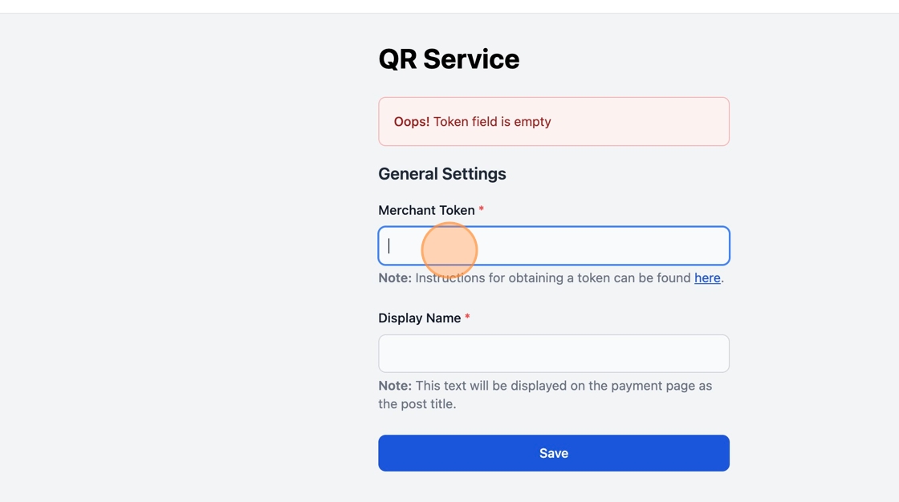Screen dimensions: 899x502
Task: Click the red error alert box
Action: (642, 122)
